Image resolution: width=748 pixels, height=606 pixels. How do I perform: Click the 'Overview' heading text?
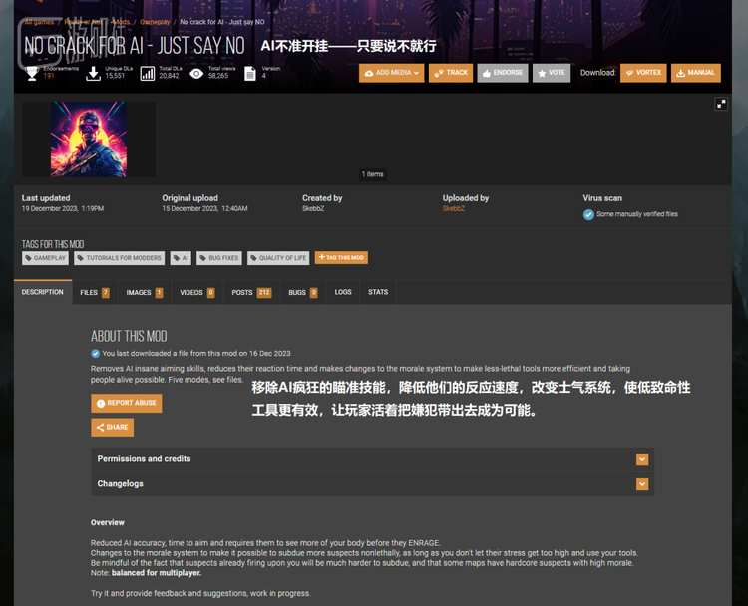coord(108,522)
